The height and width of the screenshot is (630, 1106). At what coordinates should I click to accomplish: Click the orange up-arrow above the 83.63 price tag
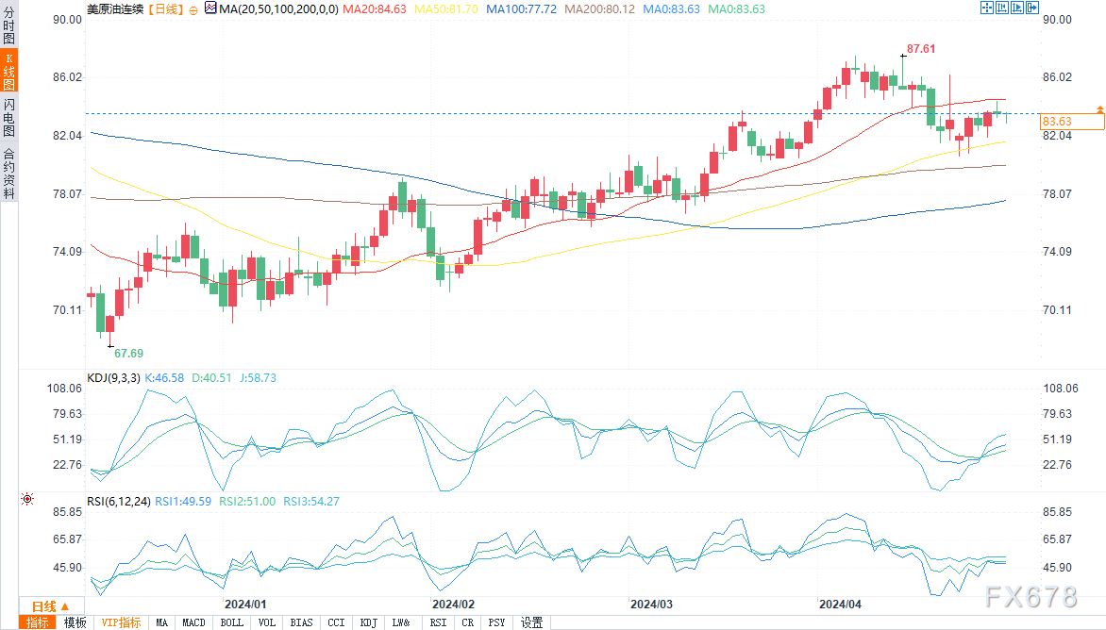coord(1099,110)
